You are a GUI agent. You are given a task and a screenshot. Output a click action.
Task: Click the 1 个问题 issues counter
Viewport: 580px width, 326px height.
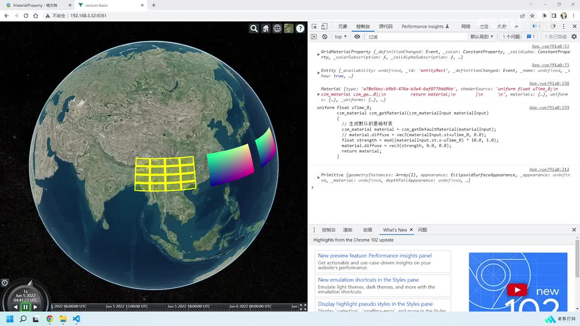(519, 37)
